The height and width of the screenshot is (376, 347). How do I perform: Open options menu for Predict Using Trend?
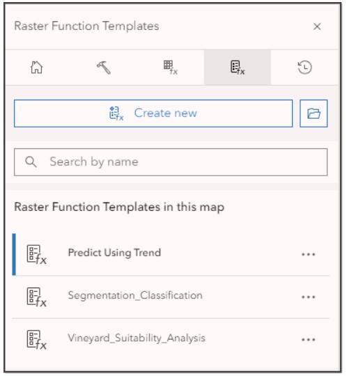point(308,254)
